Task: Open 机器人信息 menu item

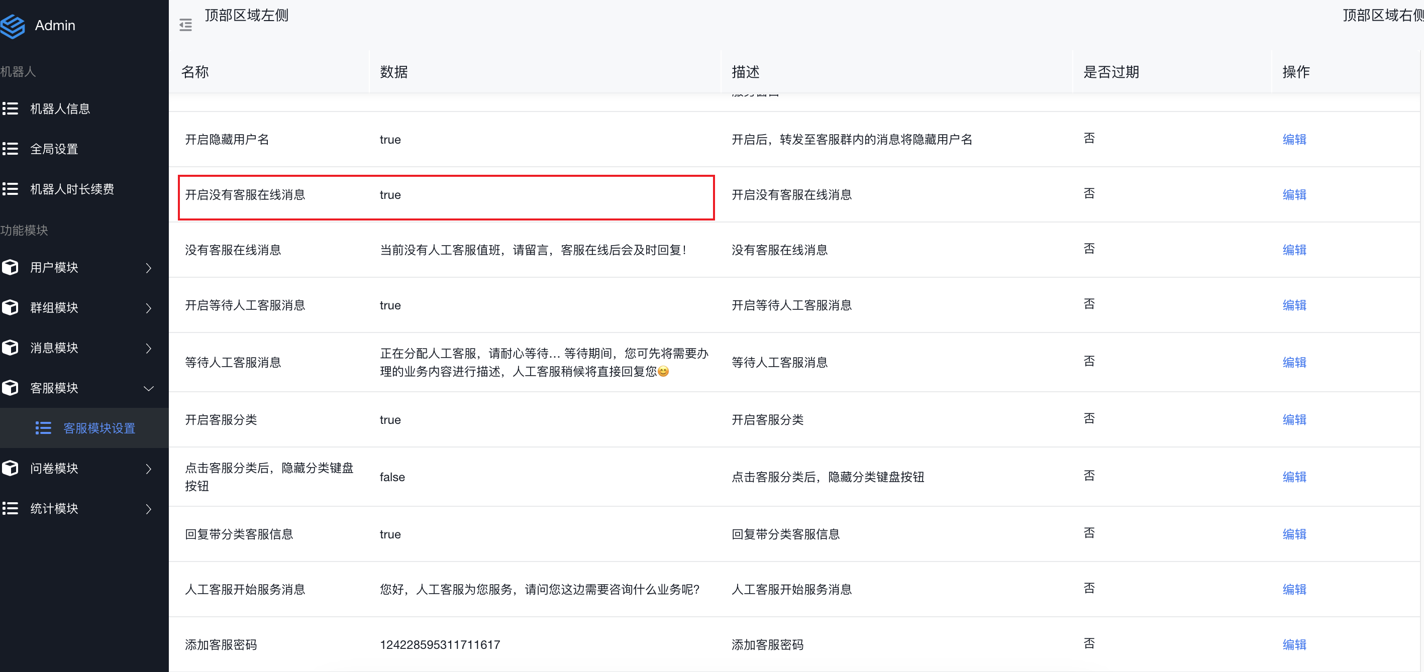Action: coord(60,109)
